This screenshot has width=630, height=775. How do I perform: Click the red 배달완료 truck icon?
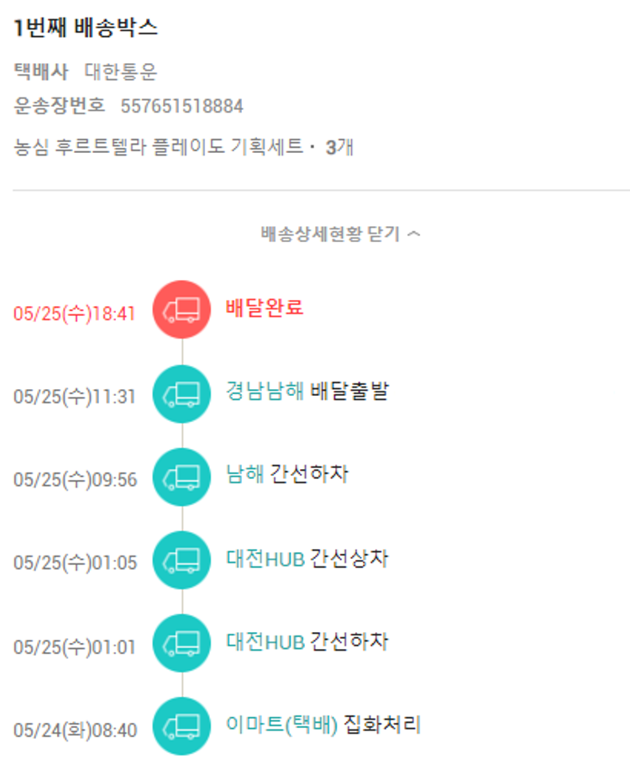[181, 310]
